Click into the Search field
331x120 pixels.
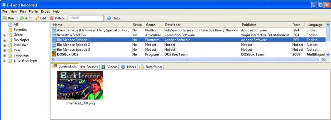86,18
